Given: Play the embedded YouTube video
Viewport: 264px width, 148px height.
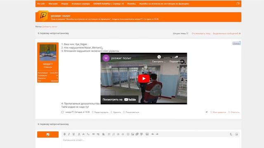Looking at the screenshot, I should click(144, 79).
